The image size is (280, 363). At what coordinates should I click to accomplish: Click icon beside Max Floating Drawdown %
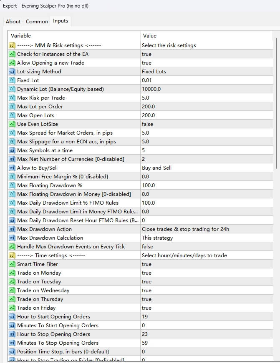[12, 185]
